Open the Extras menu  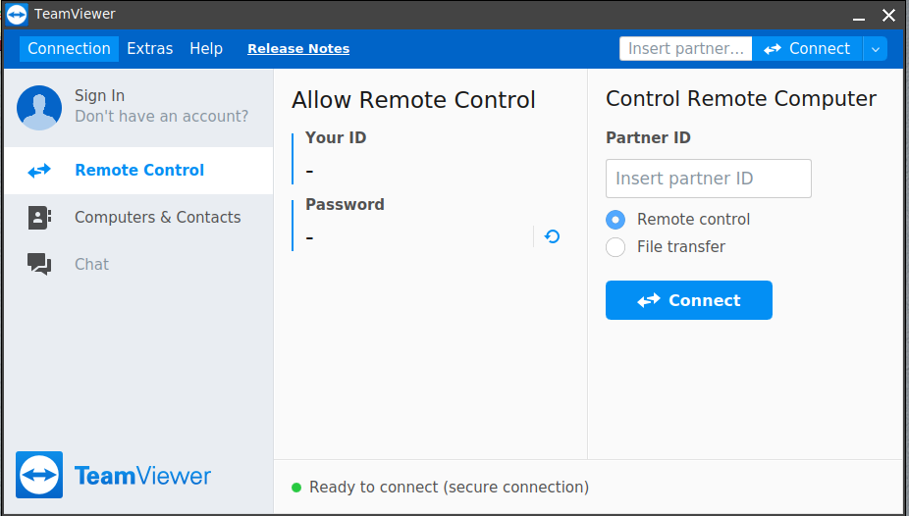tap(150, 49)
